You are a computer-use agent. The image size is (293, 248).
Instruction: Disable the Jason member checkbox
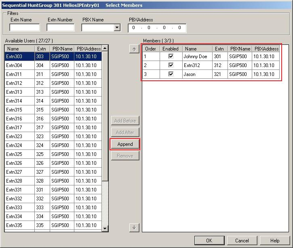(x=171, y=74)
